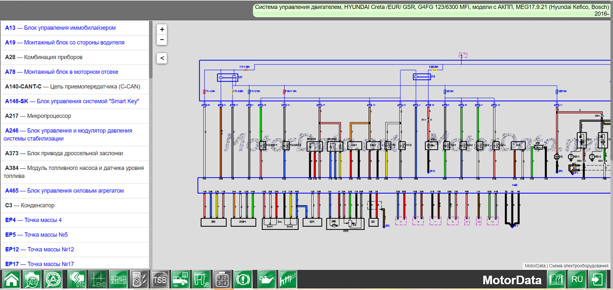Open A78 Монтажный блок в моторном отсеке
This screenshot has width=613, height=290.
coord(62,72)
